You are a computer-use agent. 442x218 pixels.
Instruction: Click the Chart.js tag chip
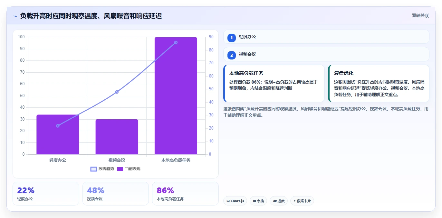point(235,201)
